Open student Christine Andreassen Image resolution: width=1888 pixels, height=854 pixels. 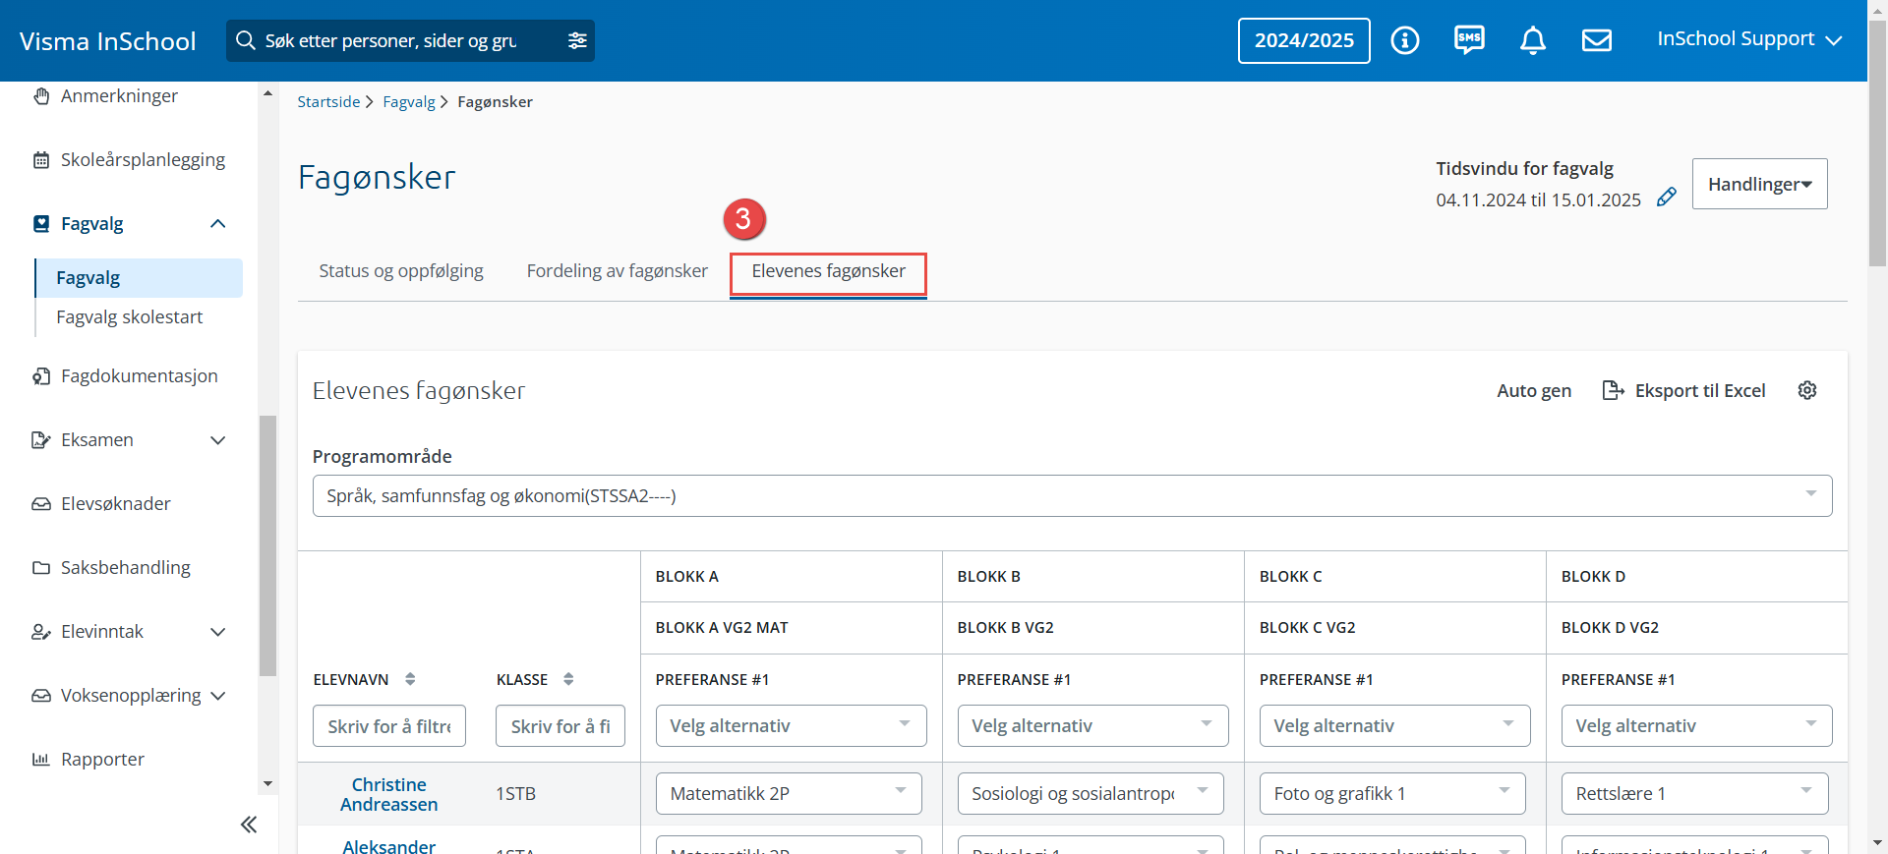coord(389,794)
